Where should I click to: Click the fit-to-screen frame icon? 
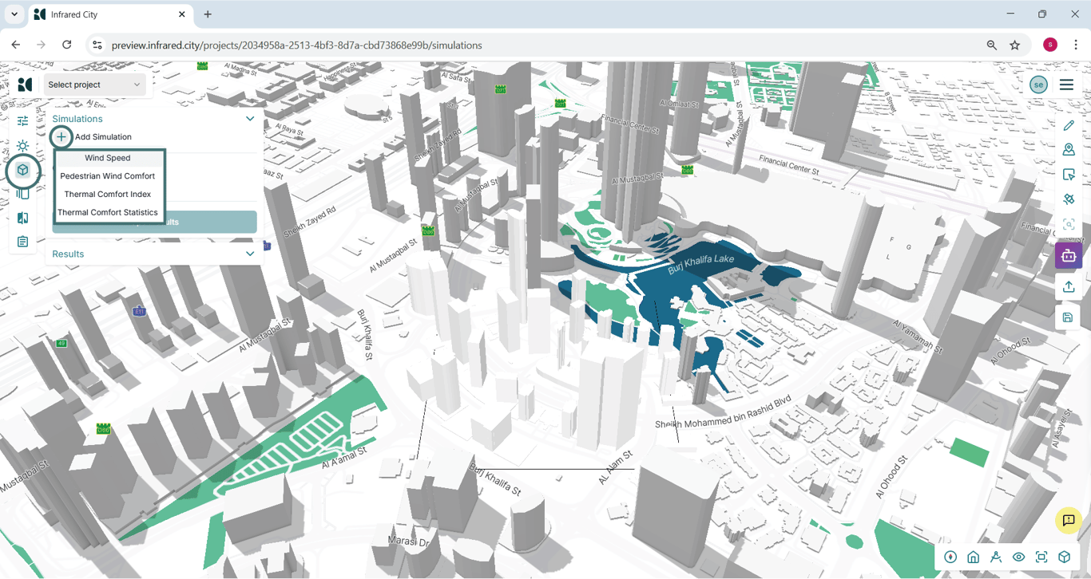click(x=1041, y=557)
